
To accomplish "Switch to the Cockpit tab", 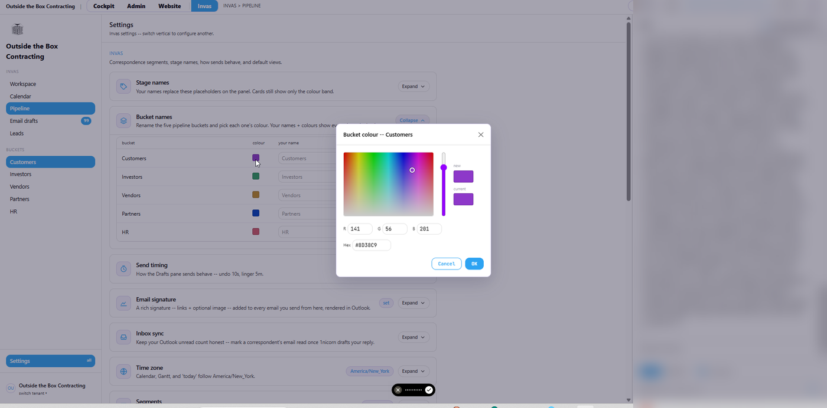I will click(104, 6).
